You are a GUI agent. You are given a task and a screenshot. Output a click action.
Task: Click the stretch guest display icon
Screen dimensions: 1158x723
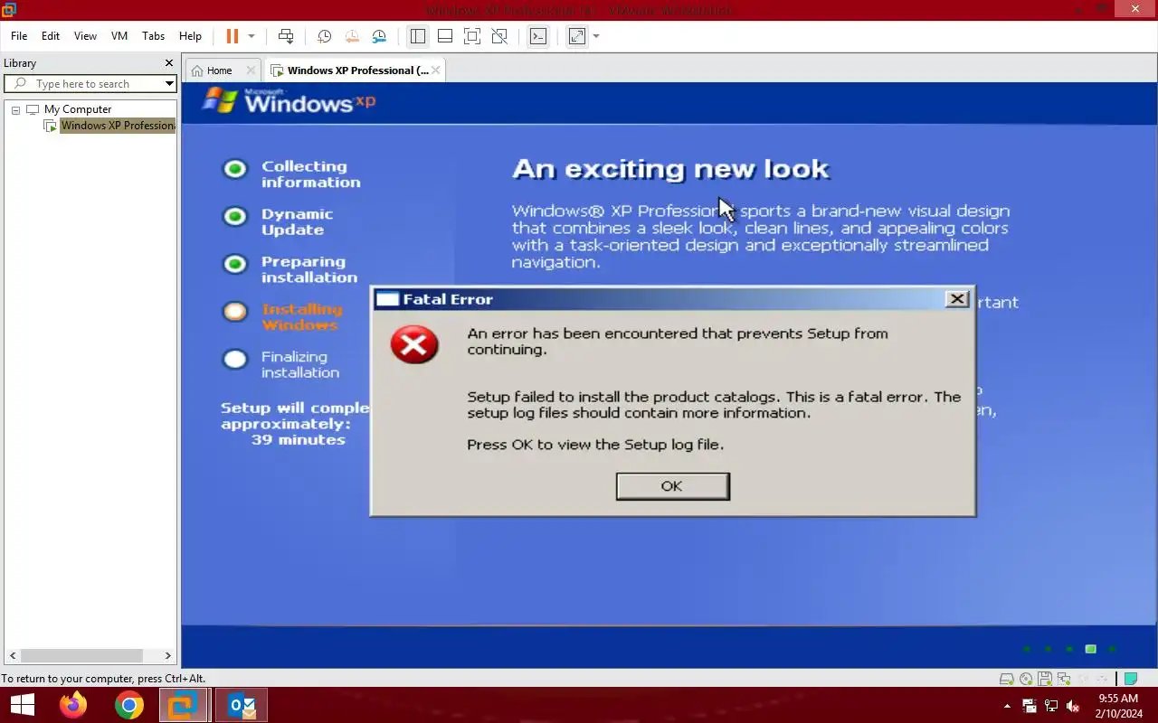coord(576,36)
